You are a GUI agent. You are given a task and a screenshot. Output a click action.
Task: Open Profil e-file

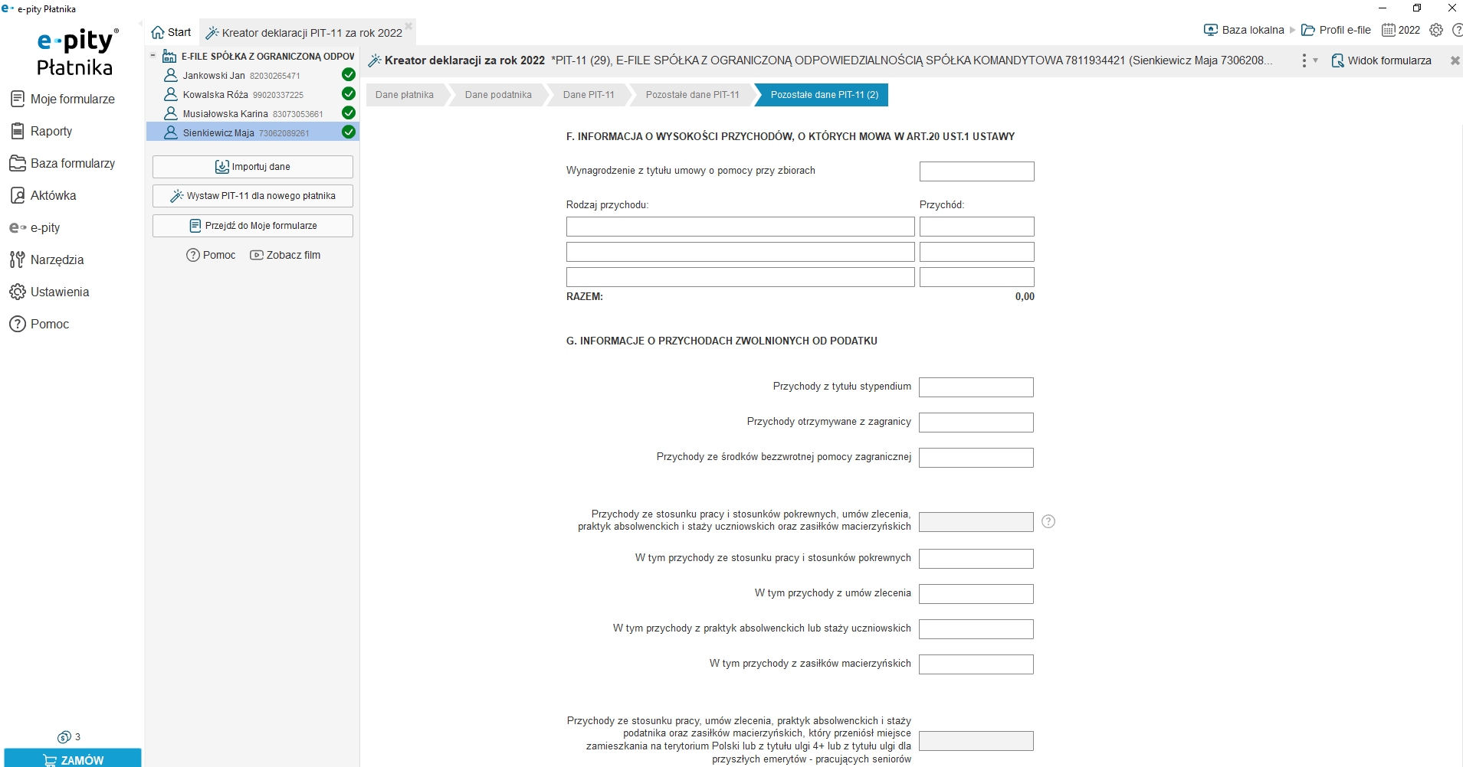(x=1336, y=30)
